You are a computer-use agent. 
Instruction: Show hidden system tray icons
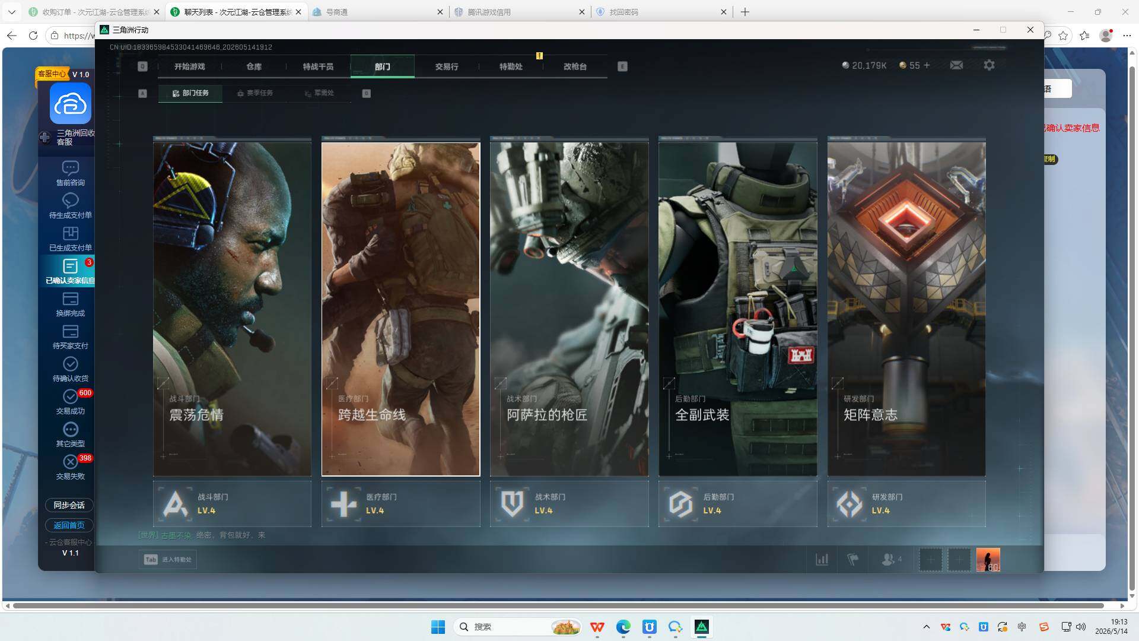tap(926, 627)
